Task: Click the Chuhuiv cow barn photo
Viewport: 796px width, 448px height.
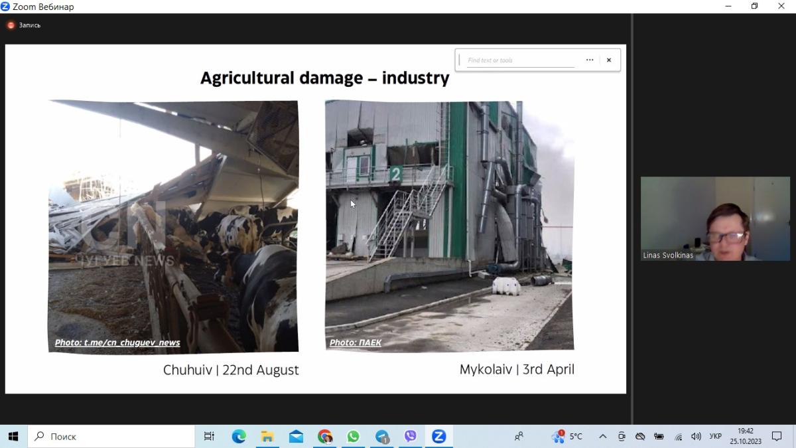Action: click(x=173, y=226)
